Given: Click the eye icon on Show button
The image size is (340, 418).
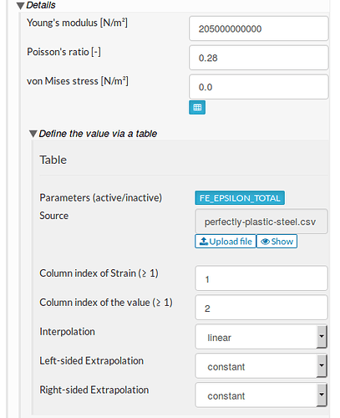Looking at the screenshot, I should click(265, 242).
